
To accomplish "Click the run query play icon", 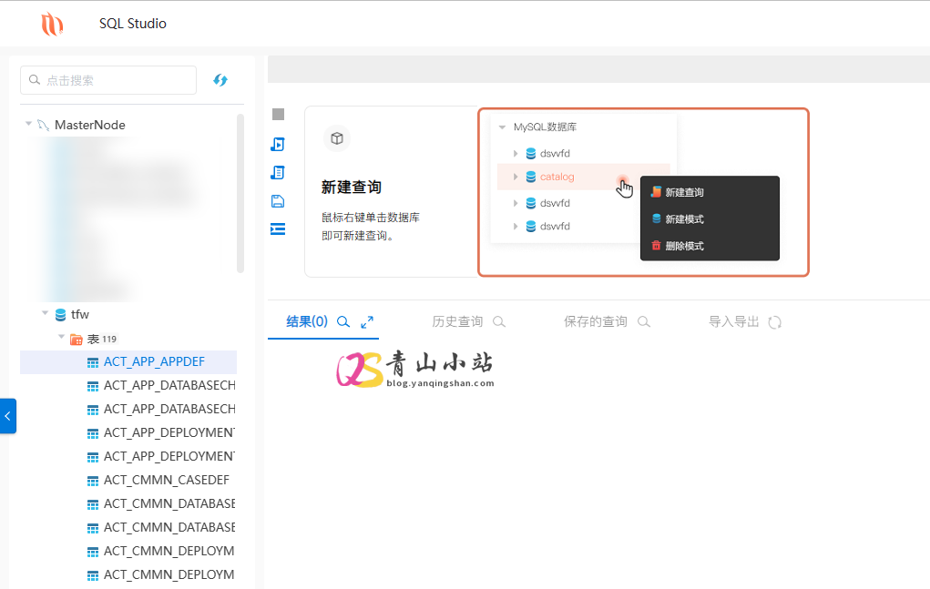I will coord(278,144).
